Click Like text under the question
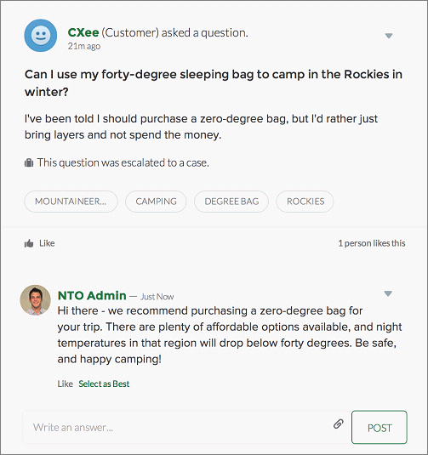This screenshot has height=455, width=428. (x=47, y=243)
